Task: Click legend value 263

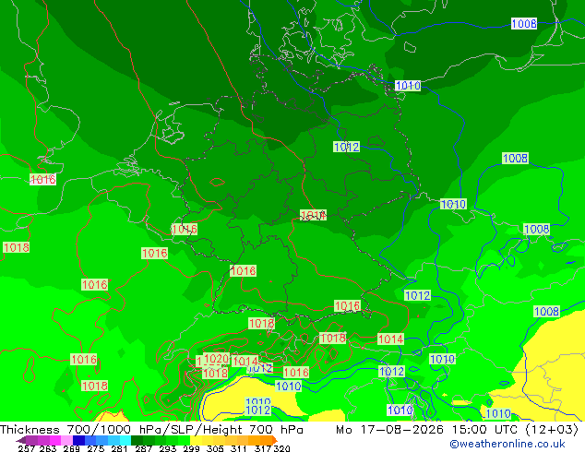Action: click(48, 448)
